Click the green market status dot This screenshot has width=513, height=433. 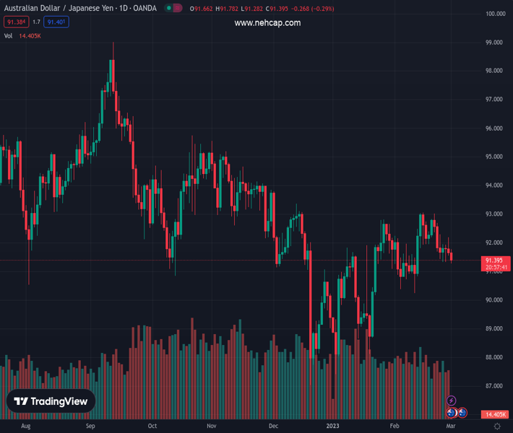tap(169, 8)
